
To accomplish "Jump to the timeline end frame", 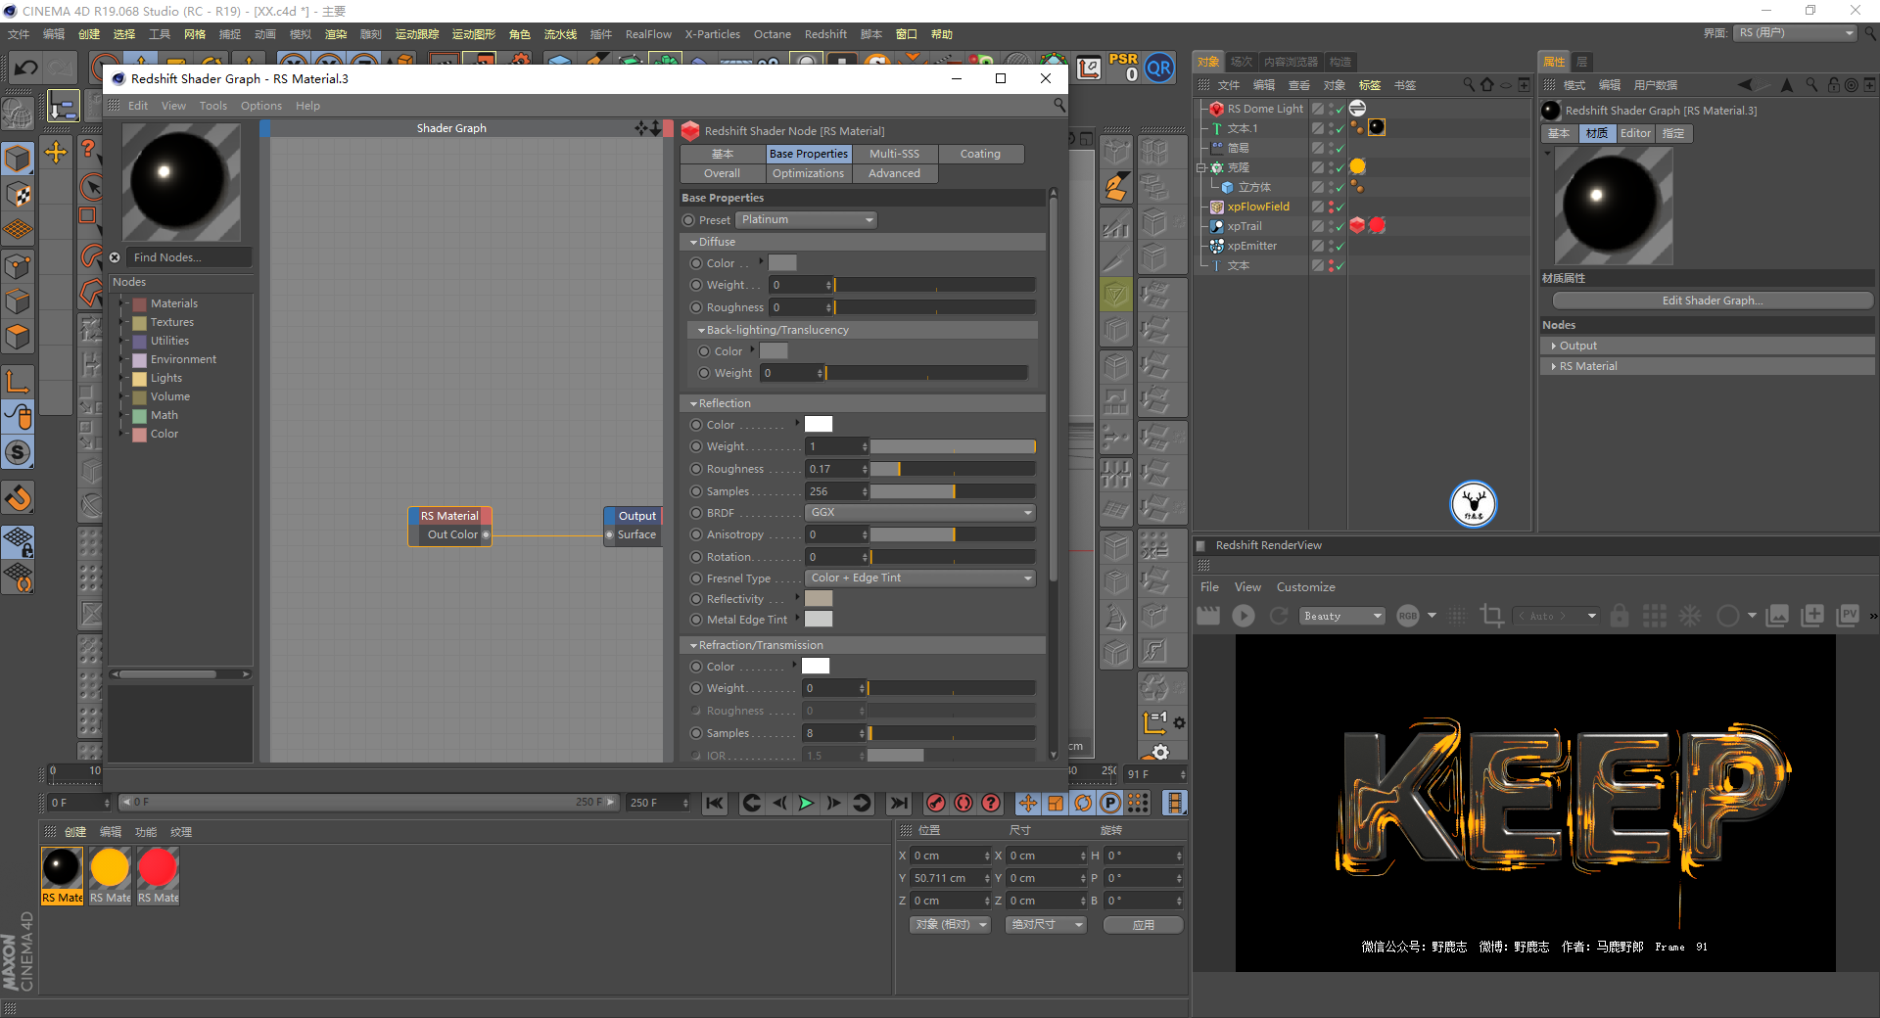I will click(898, 803).
